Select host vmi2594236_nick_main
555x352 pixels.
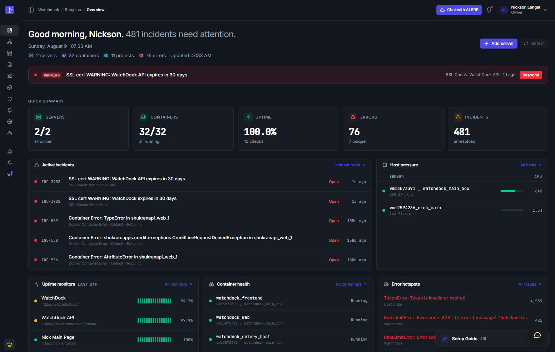point(462,210)
